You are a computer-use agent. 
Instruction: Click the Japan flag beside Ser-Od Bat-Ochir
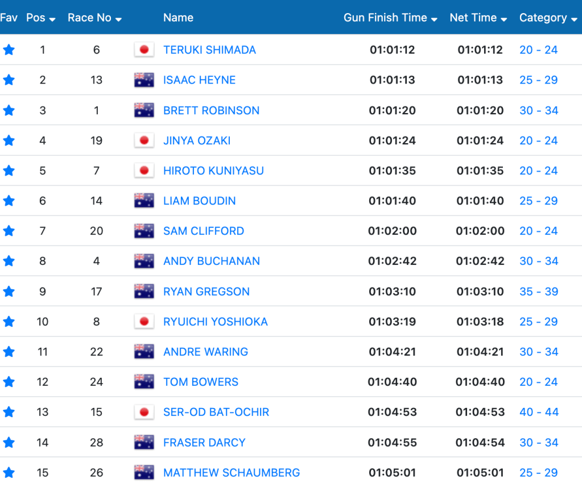pyautogui.click(x=144, y=412)
